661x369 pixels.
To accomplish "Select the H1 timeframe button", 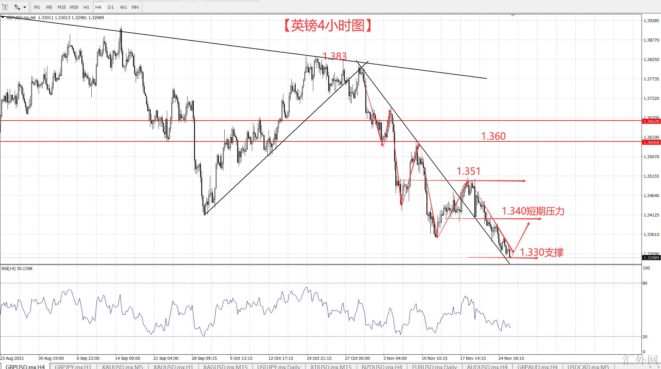I will [x=86, y=7].
